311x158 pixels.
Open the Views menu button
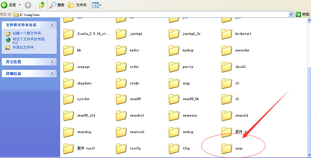(96, 5)
